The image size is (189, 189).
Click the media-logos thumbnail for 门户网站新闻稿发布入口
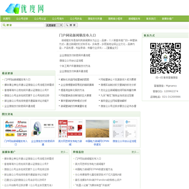[x=16, y=129]
